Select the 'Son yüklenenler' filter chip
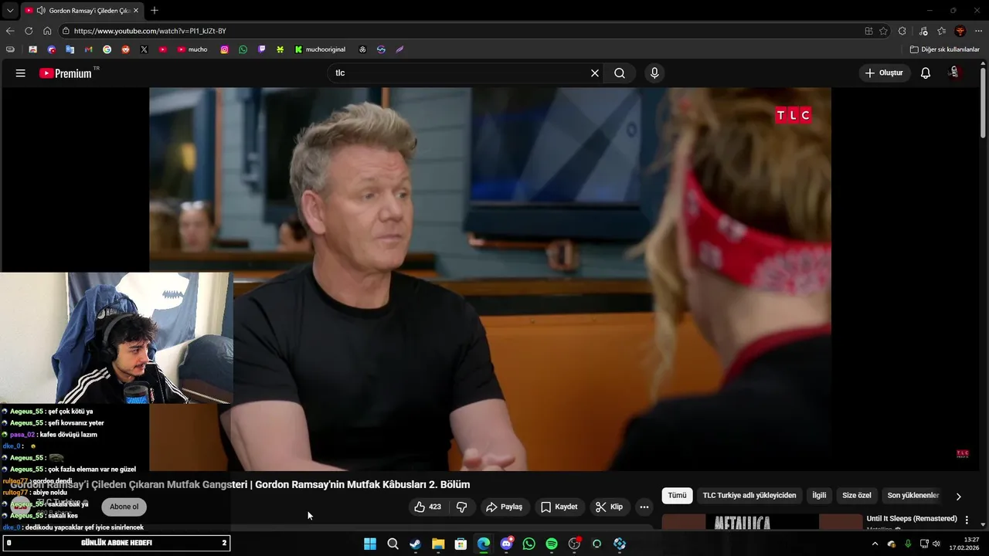Screen dimensions: 989x556 click(x=913, y=496)
